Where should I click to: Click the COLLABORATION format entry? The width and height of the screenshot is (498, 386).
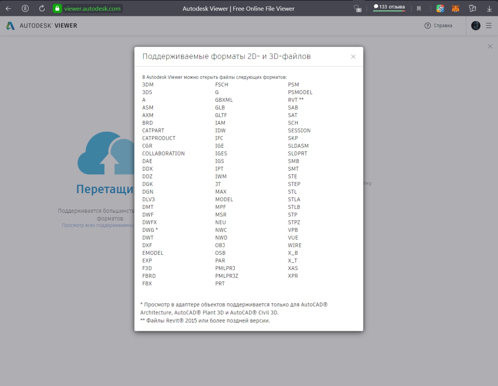click(163, 153)
